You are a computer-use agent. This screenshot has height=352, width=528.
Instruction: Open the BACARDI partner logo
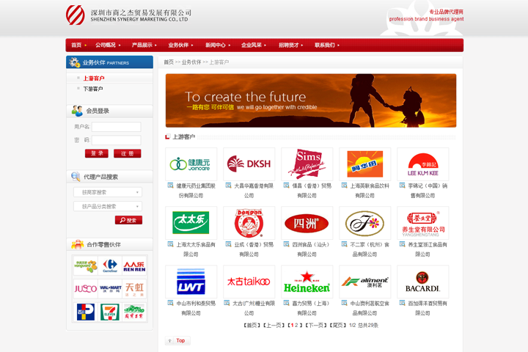(x=422, y=282)
